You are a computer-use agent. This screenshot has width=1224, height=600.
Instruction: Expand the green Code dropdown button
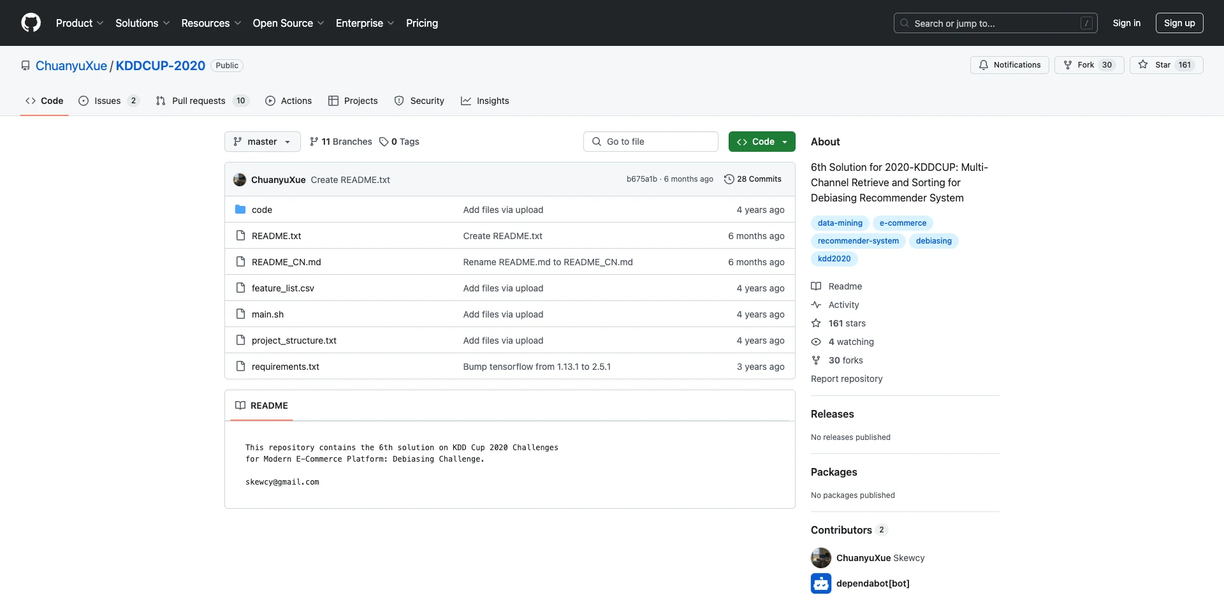pyautogui.click(x=762, y=142)
